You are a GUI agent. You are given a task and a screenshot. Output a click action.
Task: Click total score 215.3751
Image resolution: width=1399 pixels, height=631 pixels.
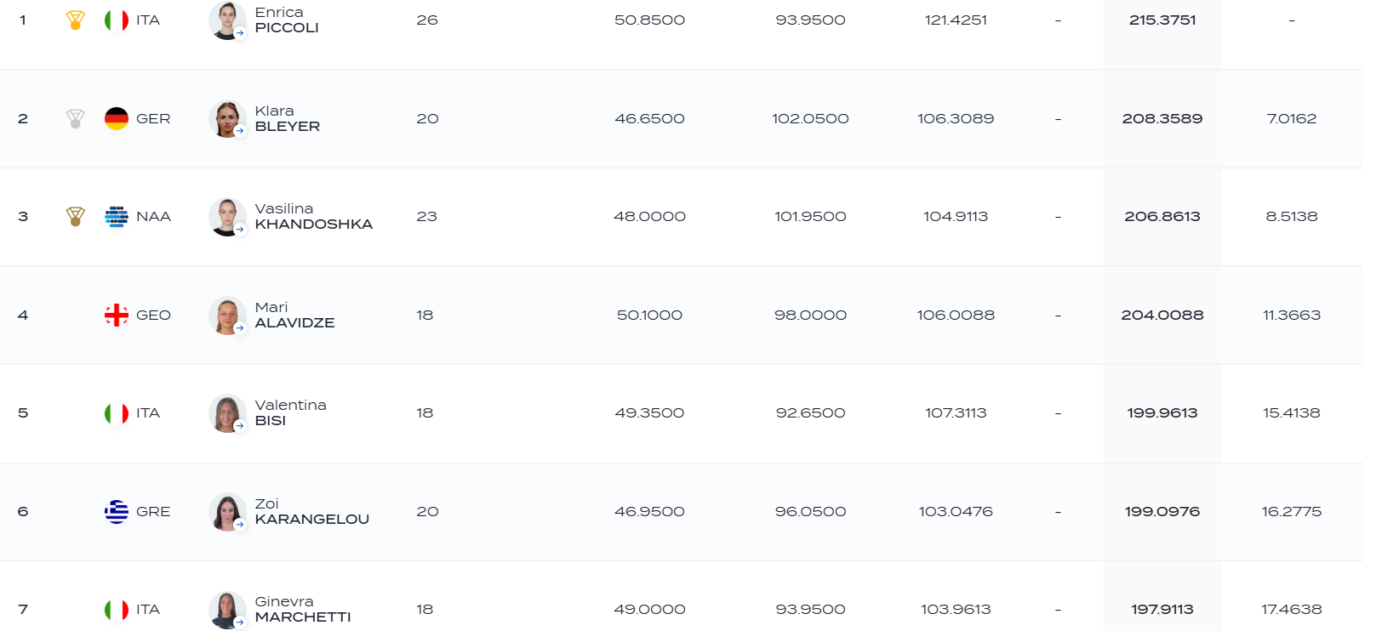(1162, 20)
